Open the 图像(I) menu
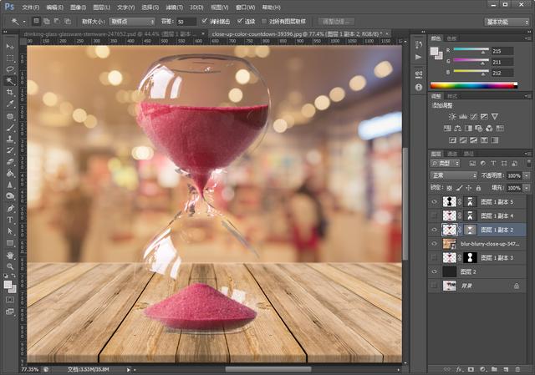This screenshot has height=375, width=535. pyautogui.click(x=78, y=8)
